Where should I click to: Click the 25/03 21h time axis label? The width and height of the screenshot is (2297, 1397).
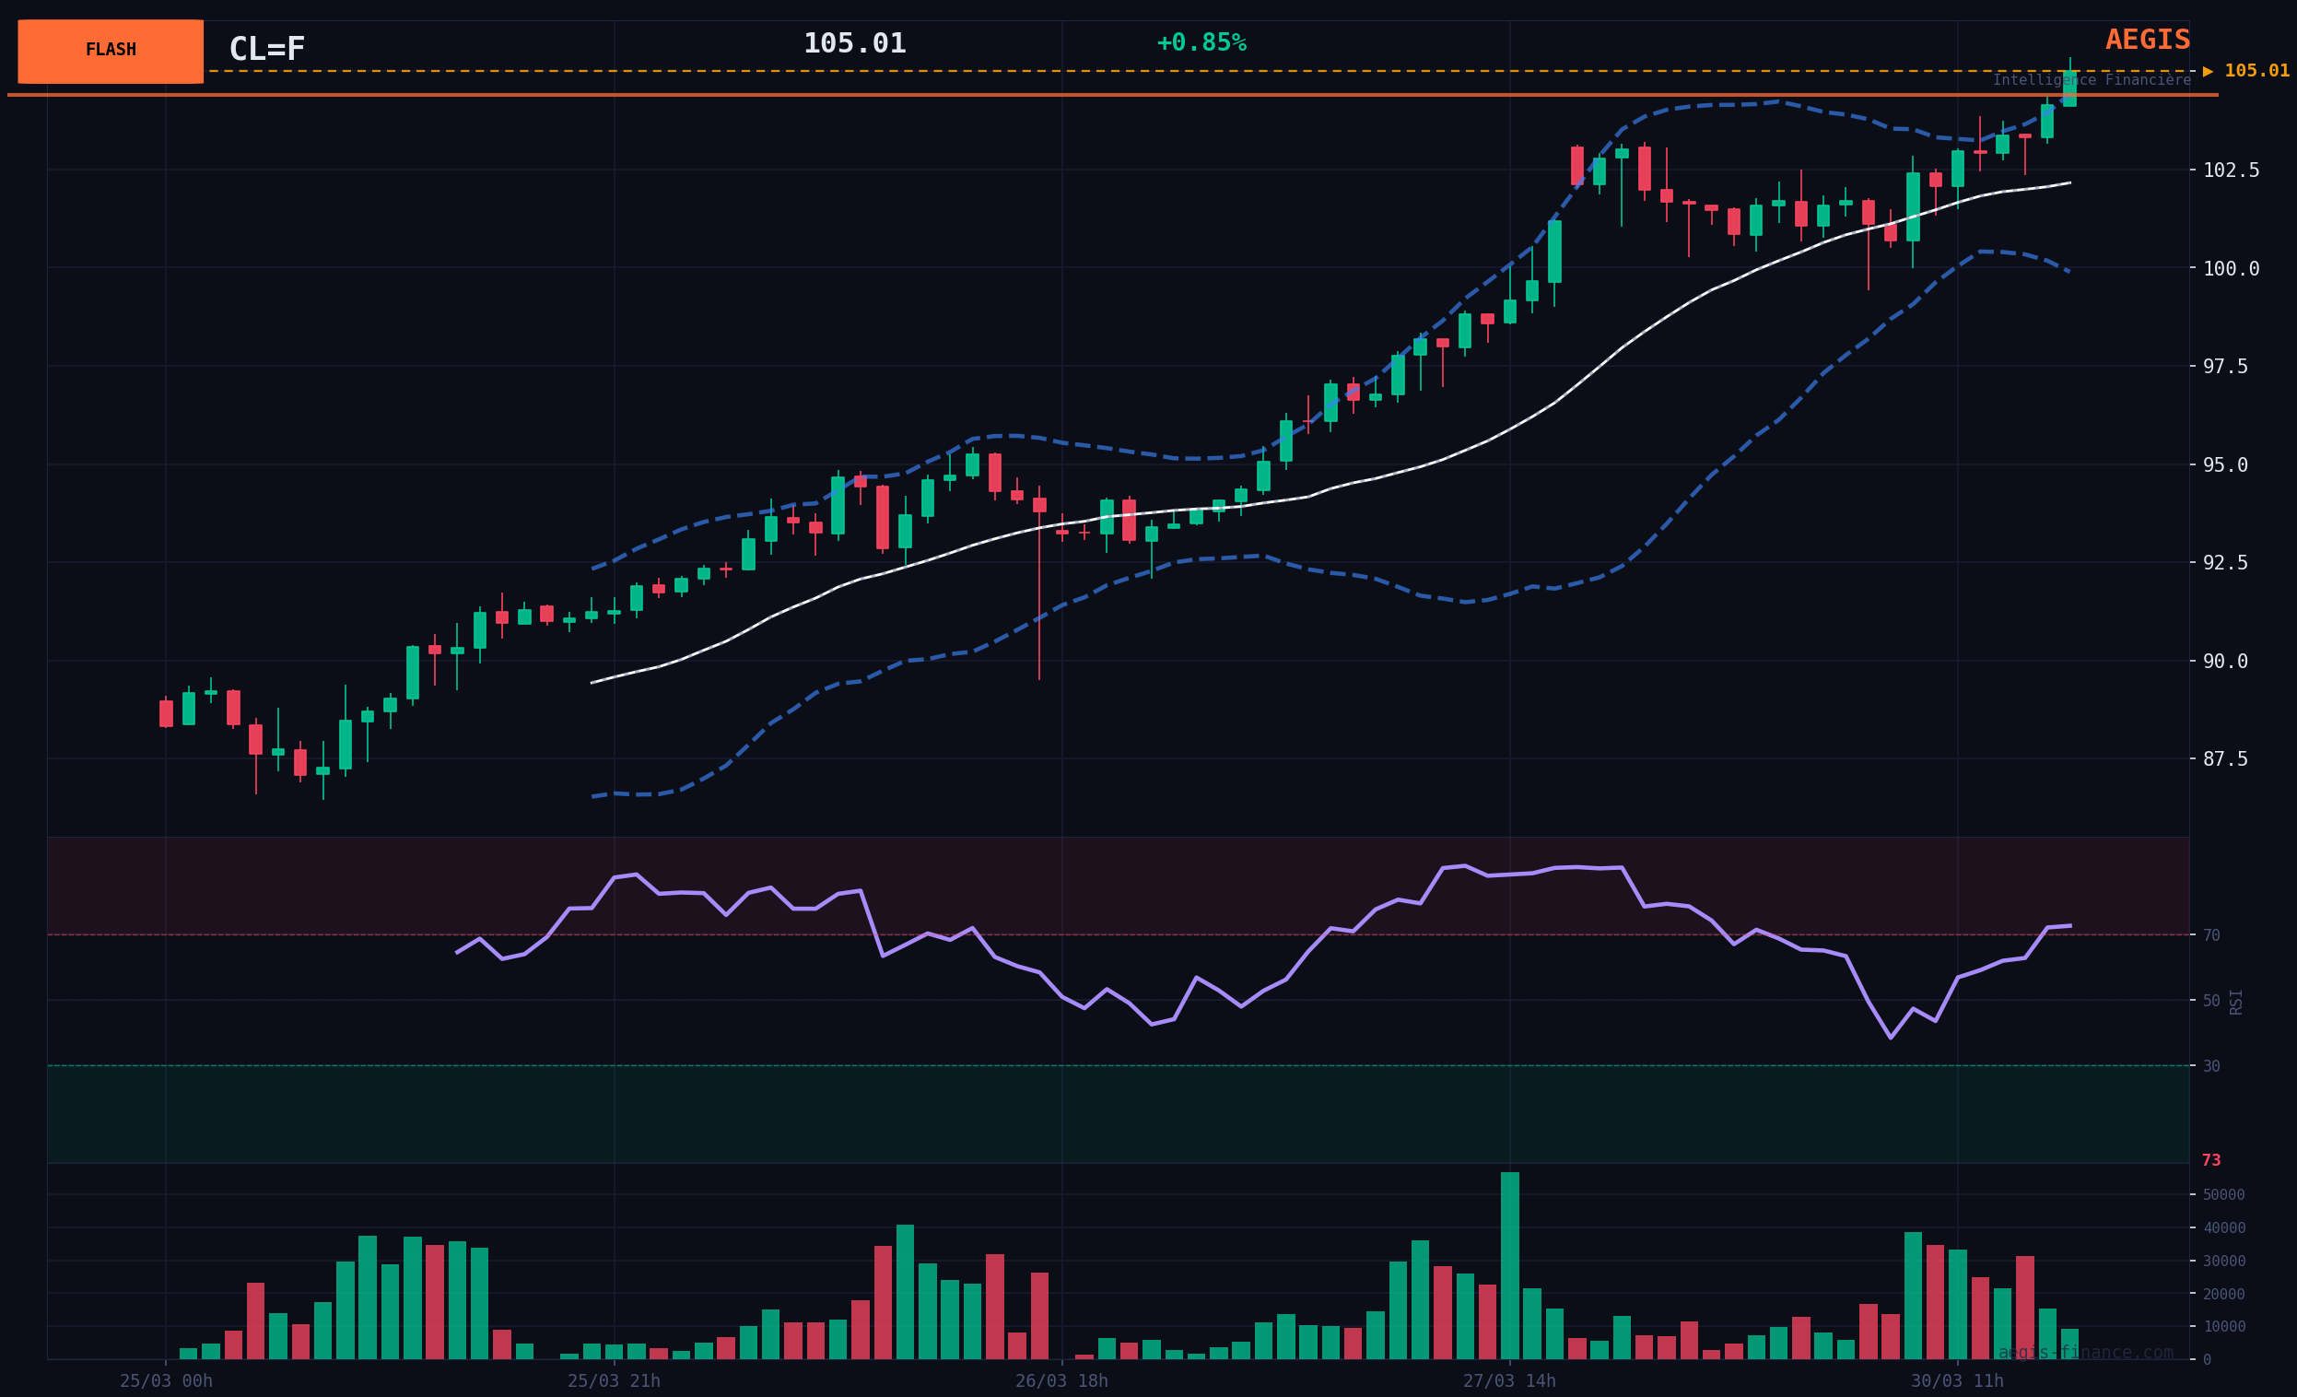pyautogui.click(x=614, y=1381)
